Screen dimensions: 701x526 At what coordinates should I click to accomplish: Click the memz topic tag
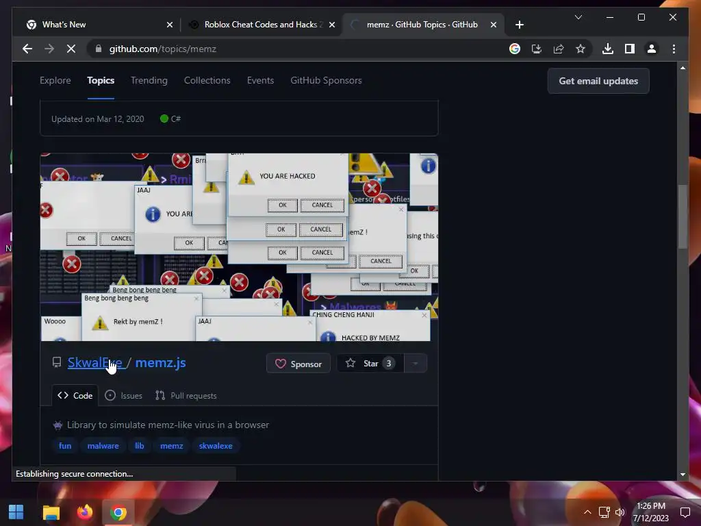pos(172,446)
